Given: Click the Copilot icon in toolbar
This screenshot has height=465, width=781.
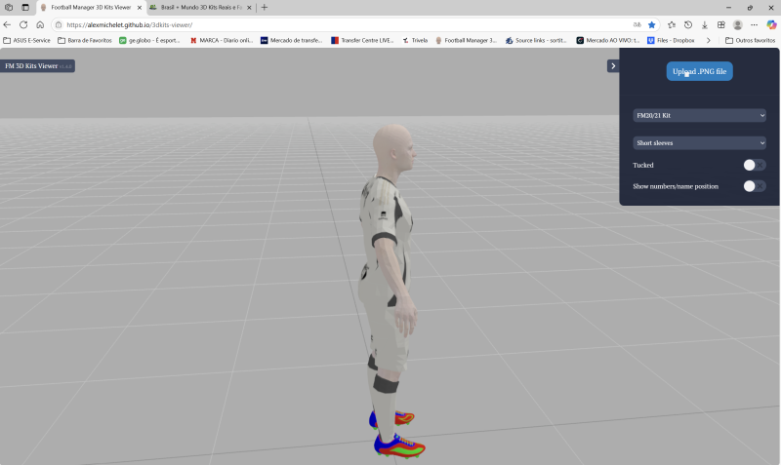Looking at the screenshot, I should click(771, 24).
